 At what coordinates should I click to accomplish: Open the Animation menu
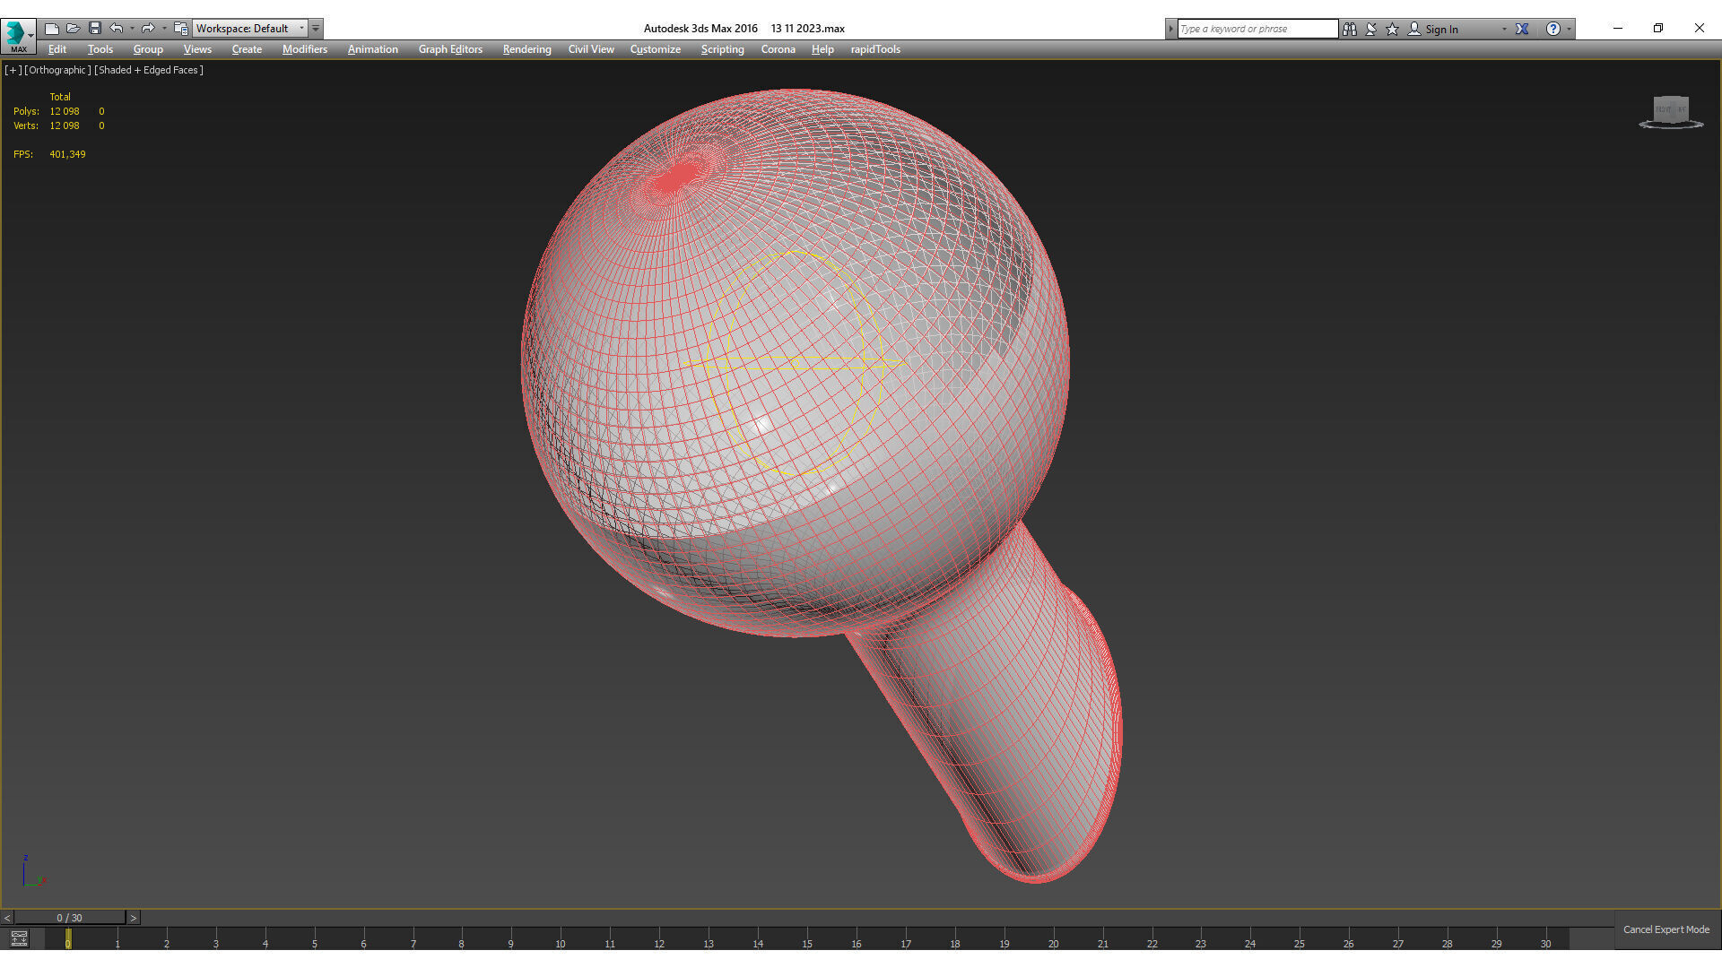pyautogui.click(x=373, y=49)
